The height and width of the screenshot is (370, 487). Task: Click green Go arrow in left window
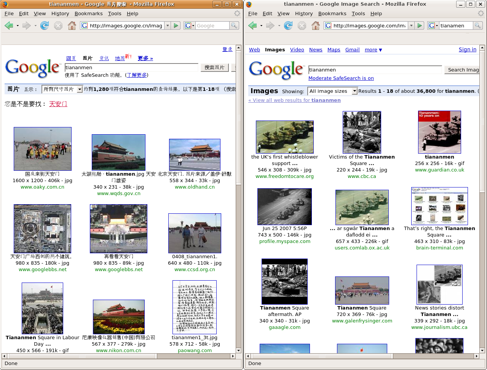point(176,26)
